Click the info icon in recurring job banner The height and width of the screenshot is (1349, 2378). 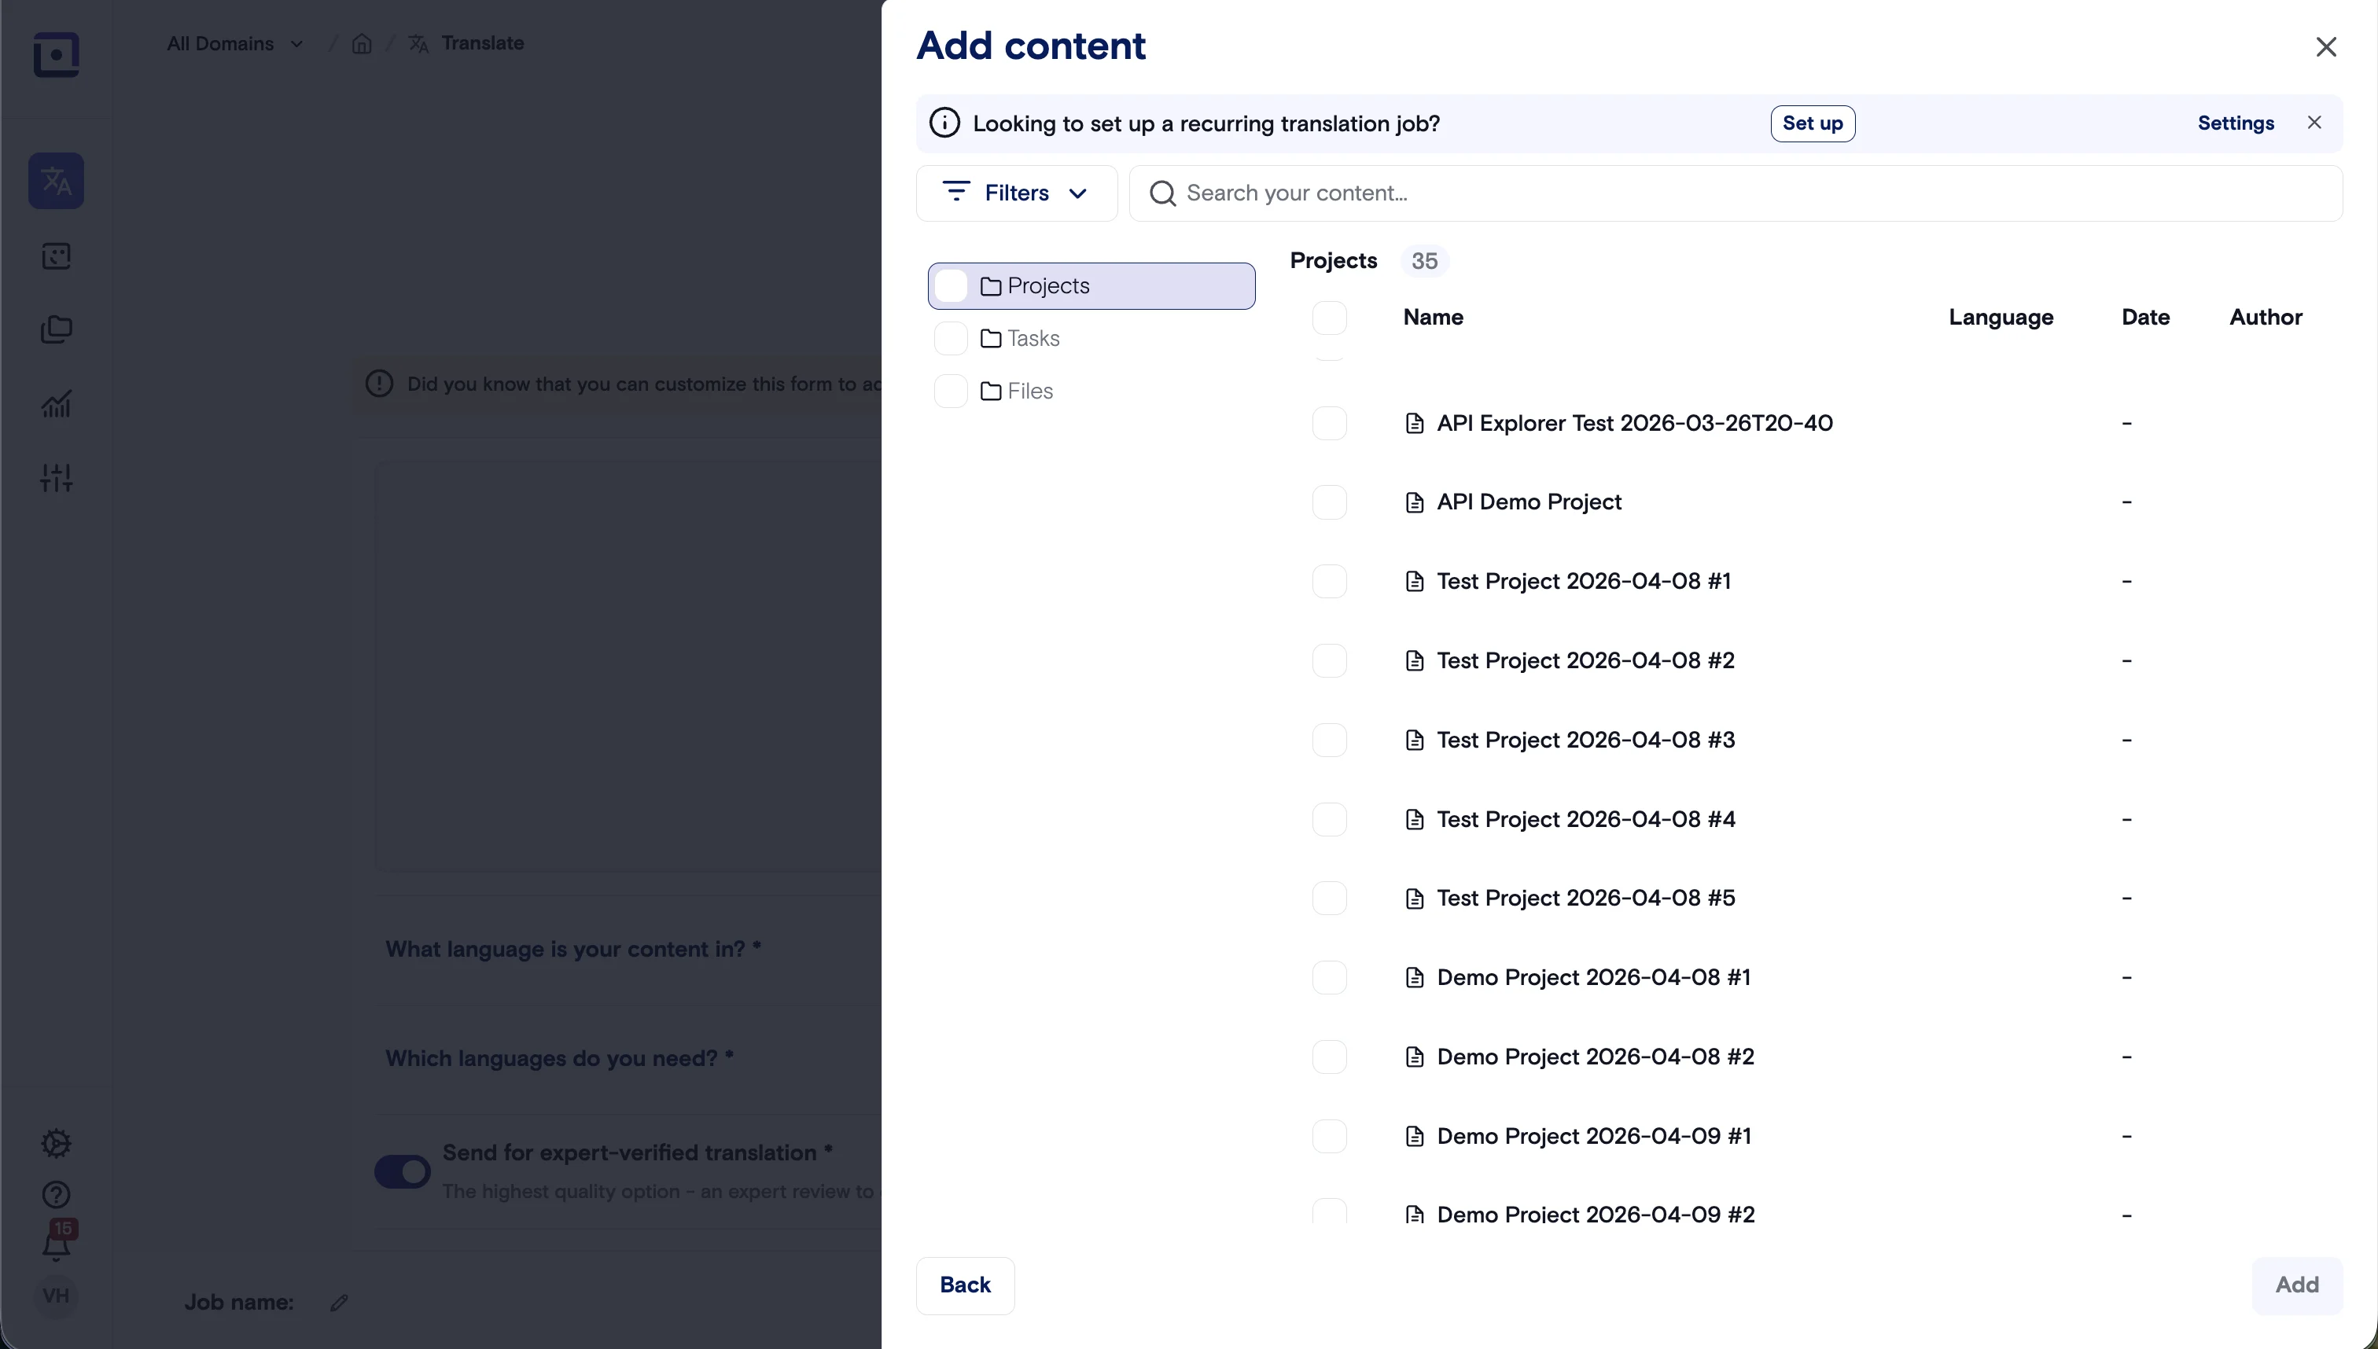(944, 123)
